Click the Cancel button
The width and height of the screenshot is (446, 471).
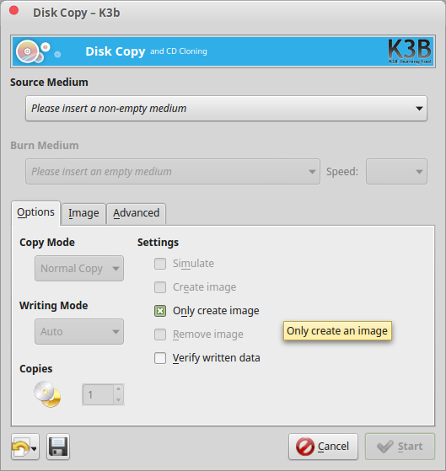[323, 447]
